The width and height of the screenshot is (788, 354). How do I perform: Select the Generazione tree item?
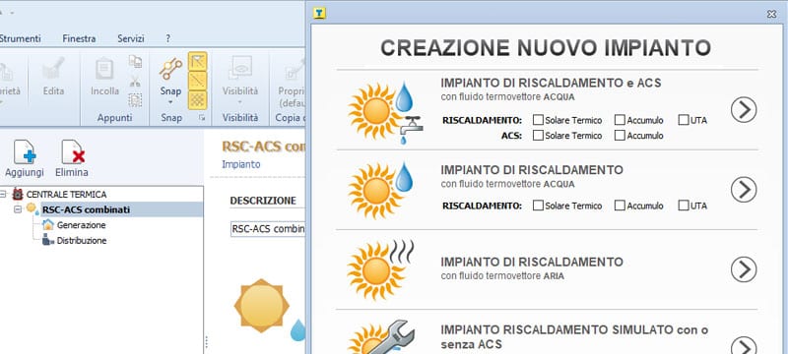pos(81,225)
